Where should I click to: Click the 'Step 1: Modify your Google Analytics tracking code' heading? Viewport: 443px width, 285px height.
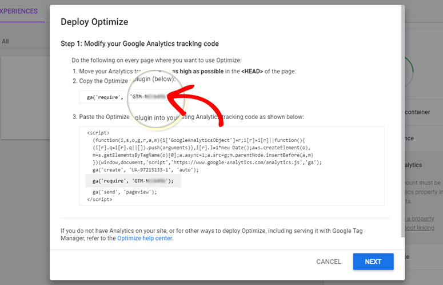[139, 43]
